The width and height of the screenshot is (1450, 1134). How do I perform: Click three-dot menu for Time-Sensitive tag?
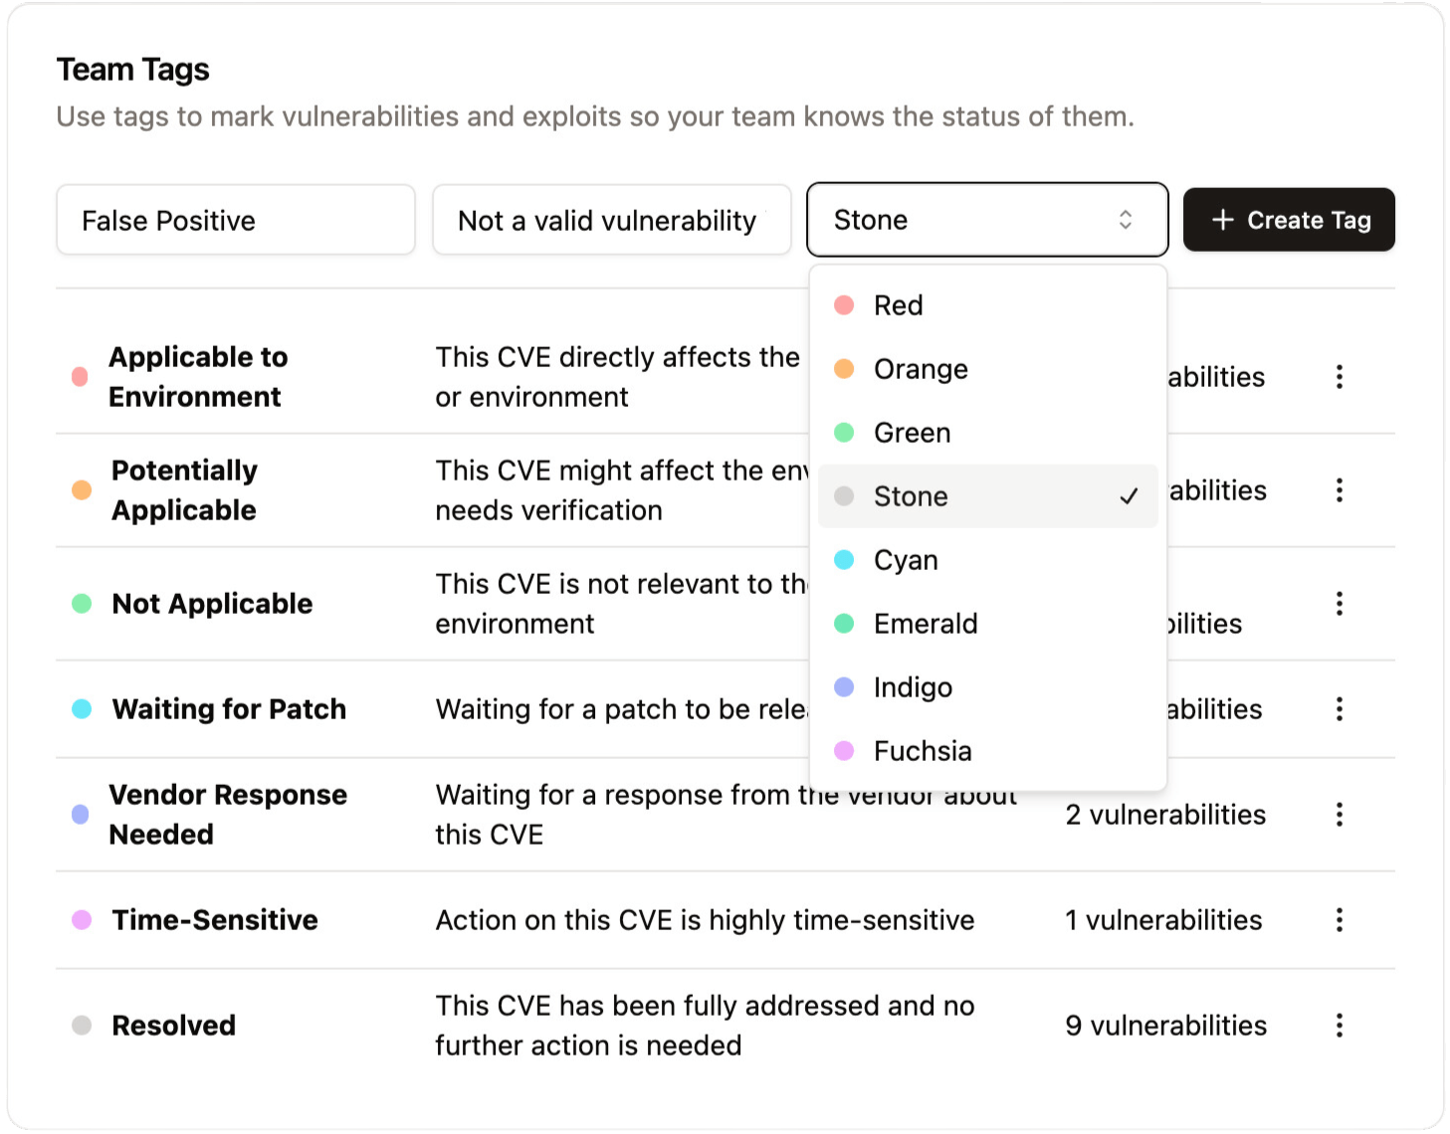coord(1339,920)
